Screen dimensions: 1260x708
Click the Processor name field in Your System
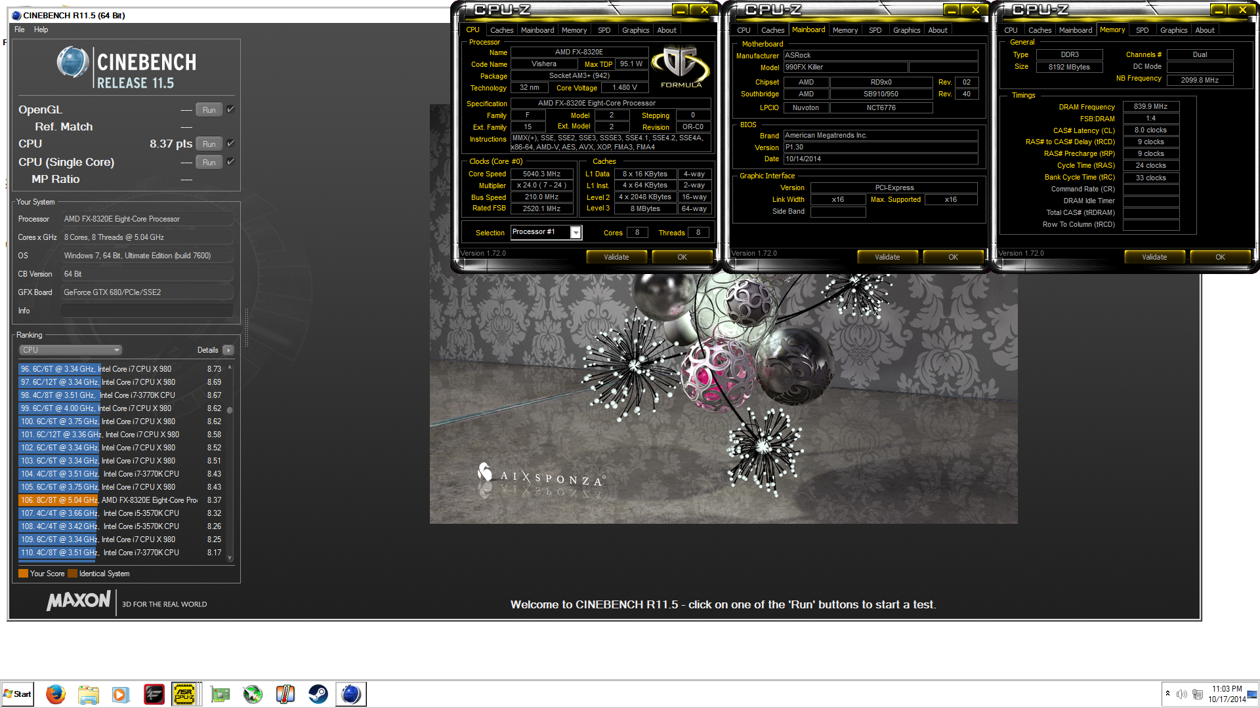(x=147, y=219)
